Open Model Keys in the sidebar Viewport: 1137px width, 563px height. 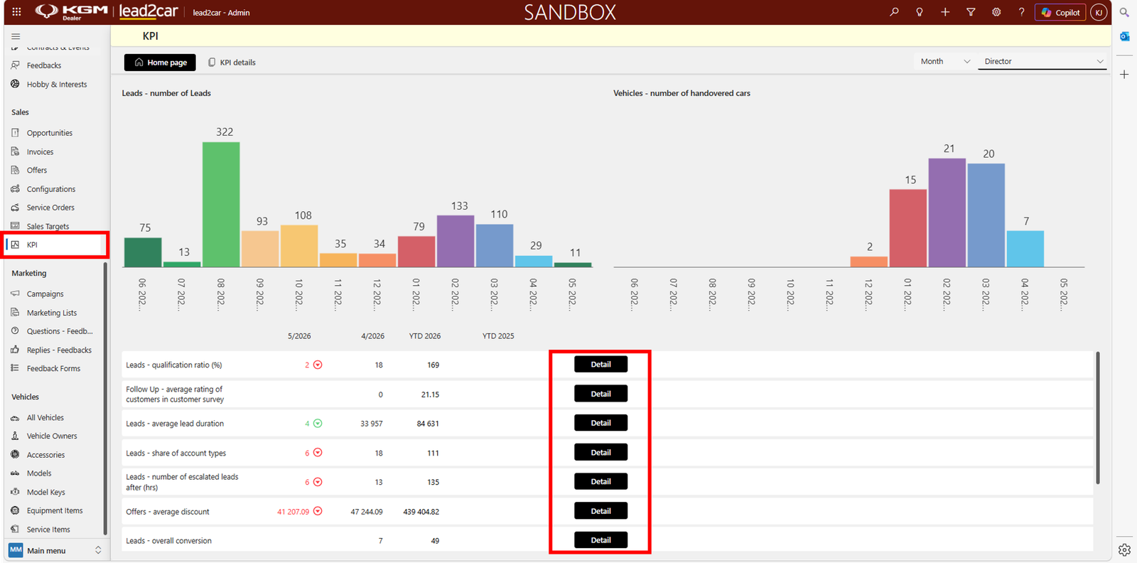click(x=46, y=492)
